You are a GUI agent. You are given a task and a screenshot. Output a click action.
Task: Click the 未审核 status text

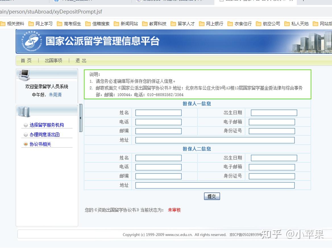pyautogui.click(x=174, y=210)
